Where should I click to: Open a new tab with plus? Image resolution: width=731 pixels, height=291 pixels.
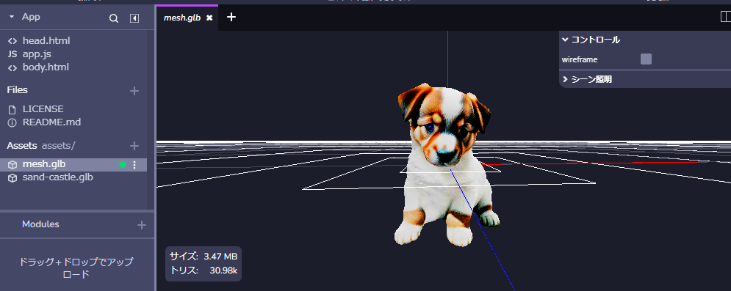tap(231, 17)
